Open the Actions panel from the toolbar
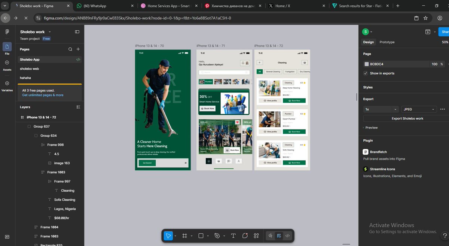The width and height of the screenshot is (449, 246). (256, 236)
